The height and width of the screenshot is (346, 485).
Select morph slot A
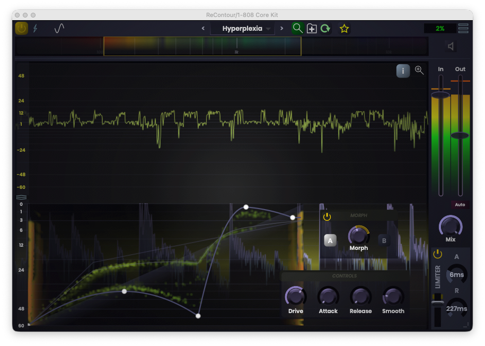pos(330,240)
